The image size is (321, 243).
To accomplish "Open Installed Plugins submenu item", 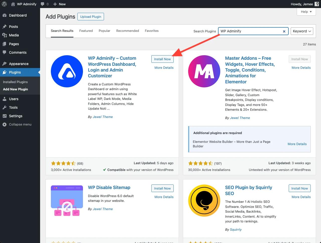I will [15, 82].
